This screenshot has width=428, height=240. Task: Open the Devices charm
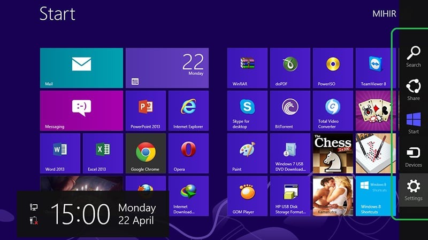pos(413,157)
